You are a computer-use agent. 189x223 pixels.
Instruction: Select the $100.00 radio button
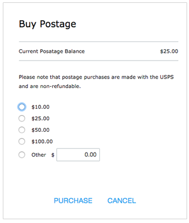point(22,141)
